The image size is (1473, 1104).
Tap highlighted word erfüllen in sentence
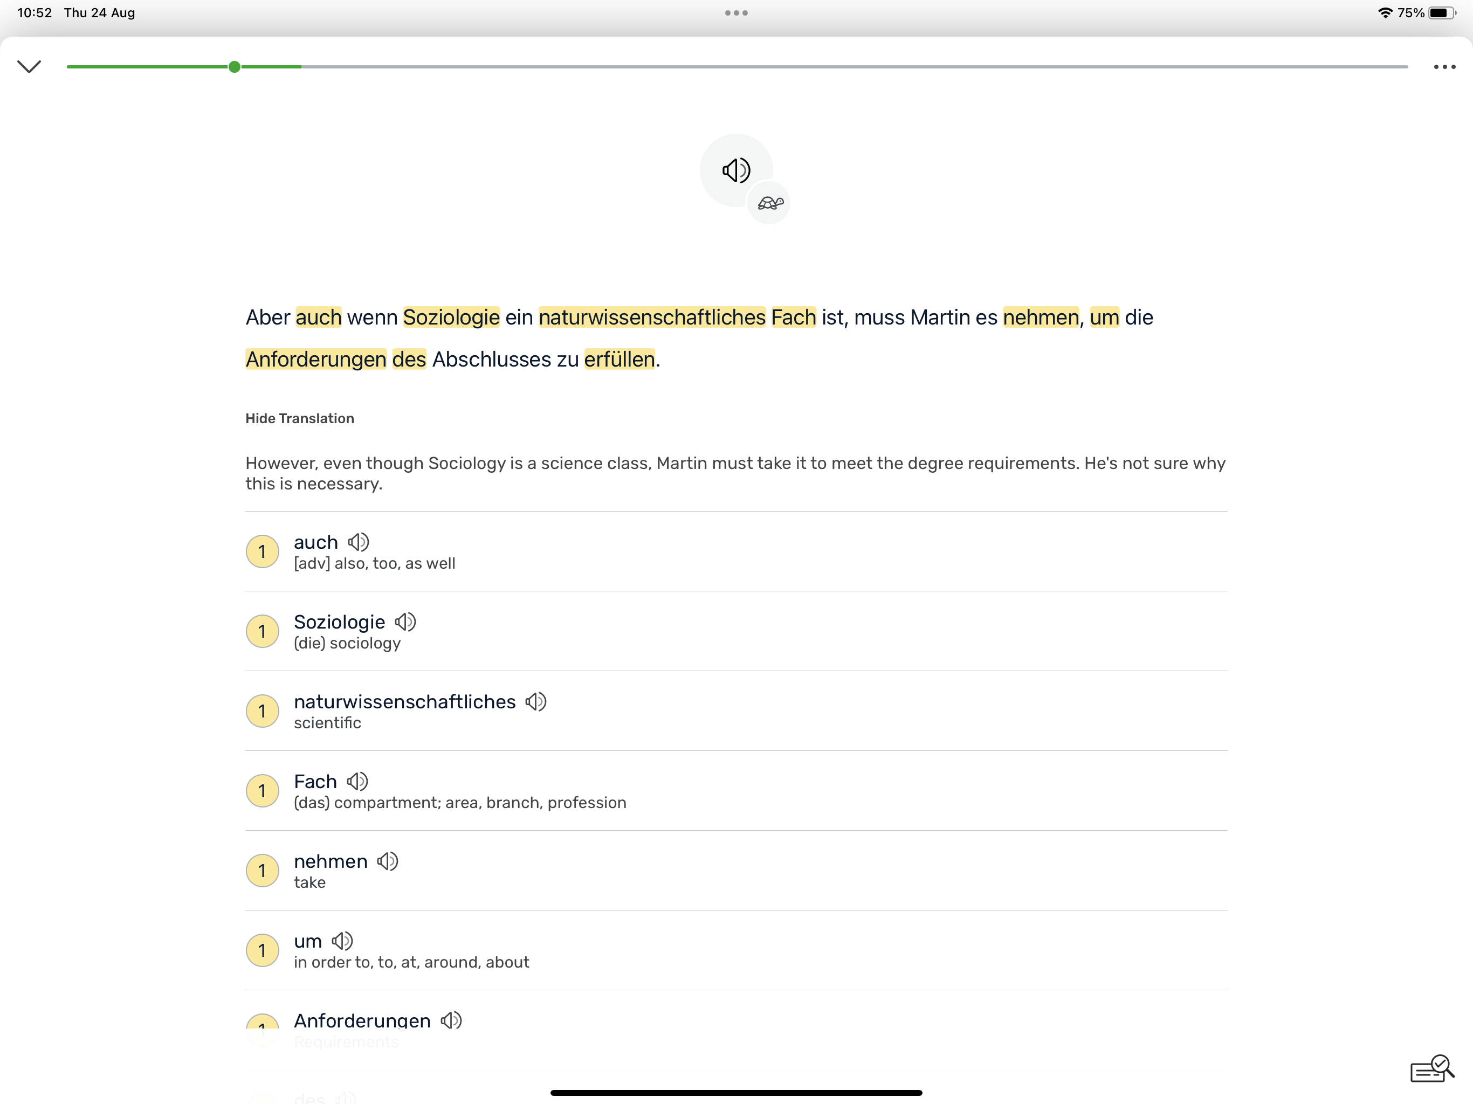[620, 360]
